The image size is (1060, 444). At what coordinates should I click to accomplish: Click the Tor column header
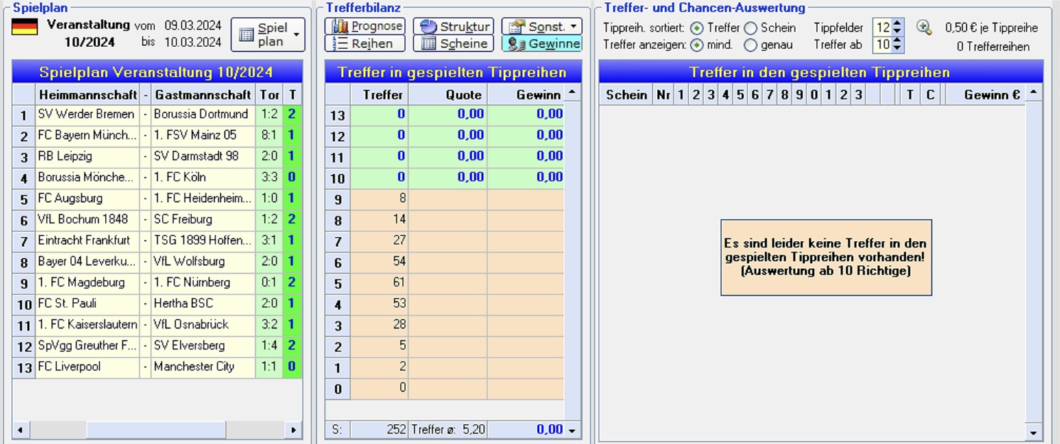point(269,94)
